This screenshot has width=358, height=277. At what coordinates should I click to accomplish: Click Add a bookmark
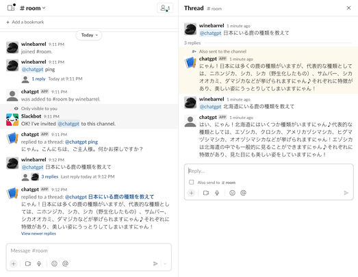pos(25,22)
